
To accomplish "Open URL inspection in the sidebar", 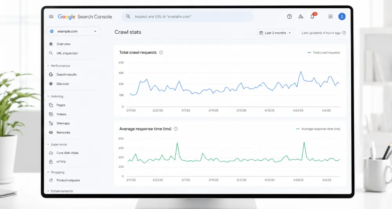I will [x=67, y=53].
